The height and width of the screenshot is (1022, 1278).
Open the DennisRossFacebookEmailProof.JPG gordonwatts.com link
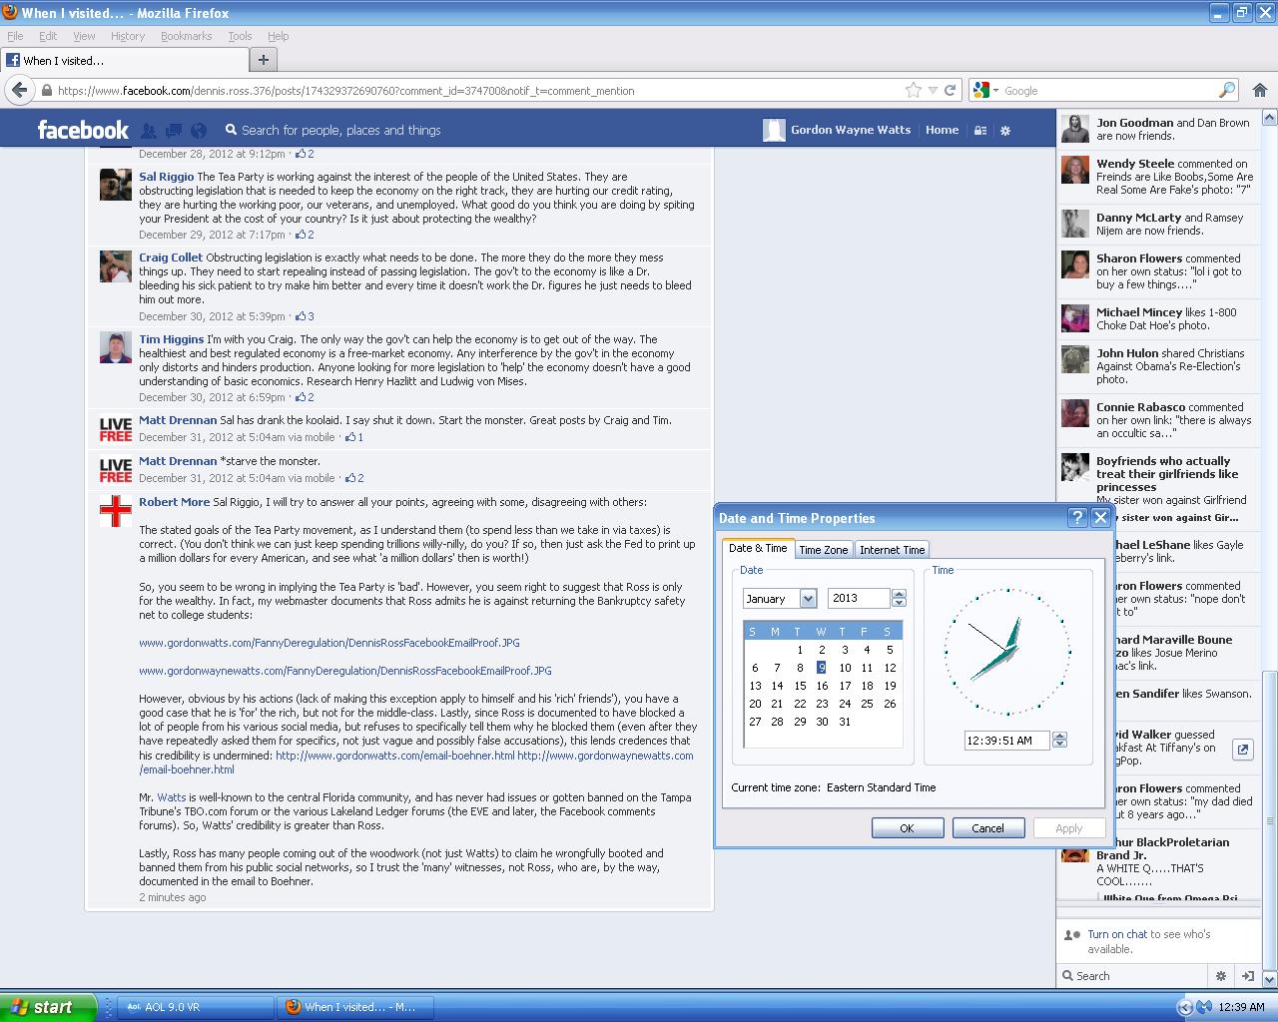(x=329, y=643)
